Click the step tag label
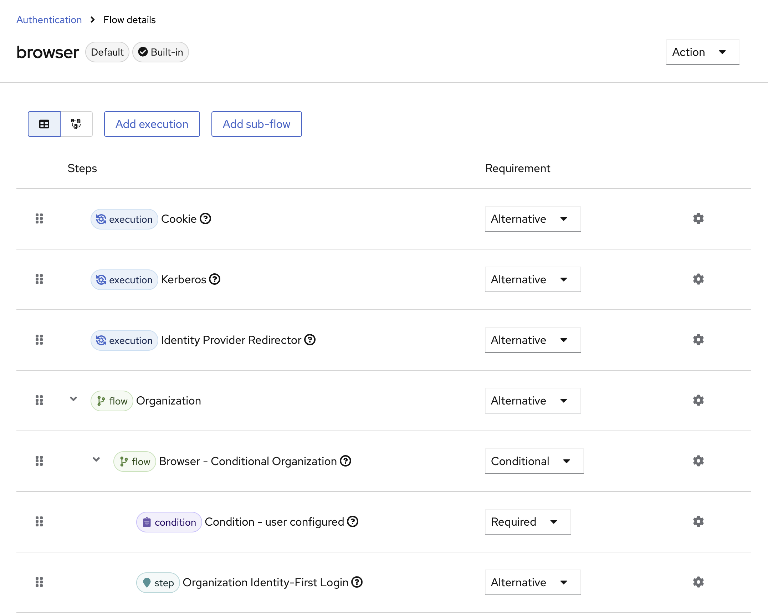Viewport: 768px width, 613px height. pos(158,583)
